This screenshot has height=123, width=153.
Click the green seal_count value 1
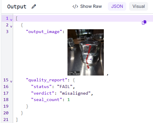69,100
